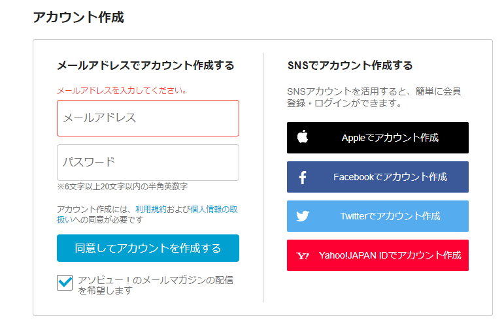This screenshot has height=333, width=504.
Task: Create account with Yahoo!JAPAN ID button
Action: (378, 255)
